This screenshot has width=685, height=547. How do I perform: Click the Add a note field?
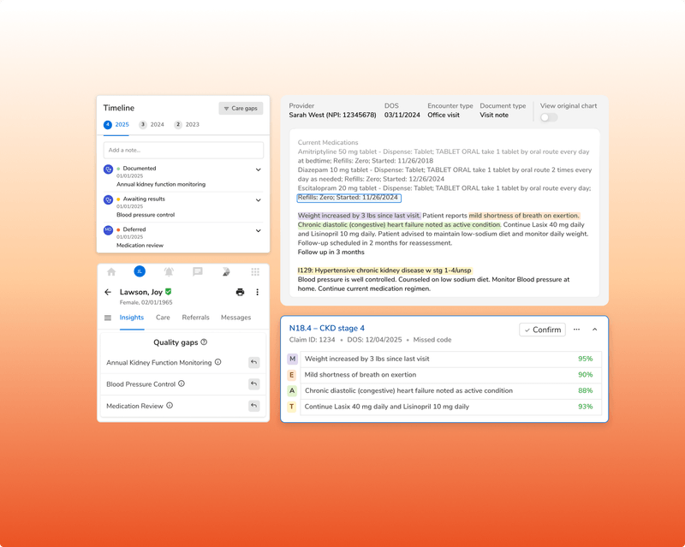(183, 150)
